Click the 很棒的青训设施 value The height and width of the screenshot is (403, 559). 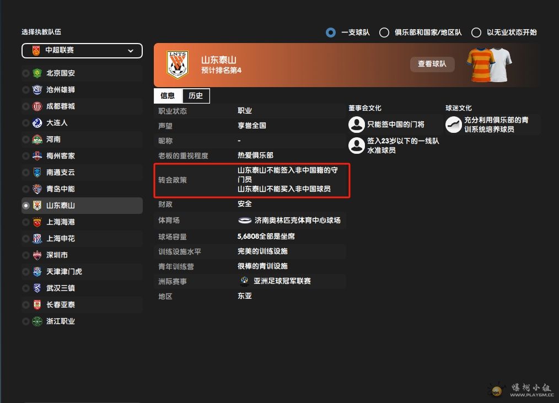click(x=263, y=266)
